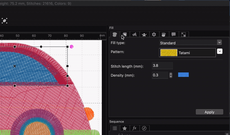Click the magenta rotate handle on selection
The width and height of the screenshot is (230, 135).
pos(71,47)
